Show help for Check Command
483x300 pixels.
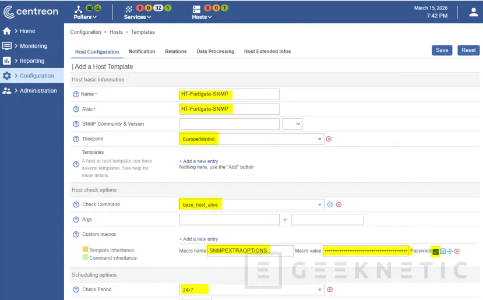click(x=76, y=204)
